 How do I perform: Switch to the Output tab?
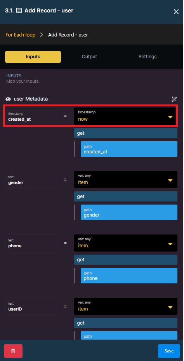tap(89, 57)
